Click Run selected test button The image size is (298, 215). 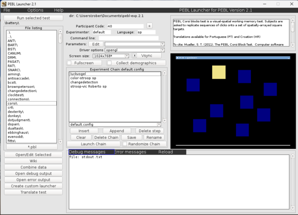[33, 18]
